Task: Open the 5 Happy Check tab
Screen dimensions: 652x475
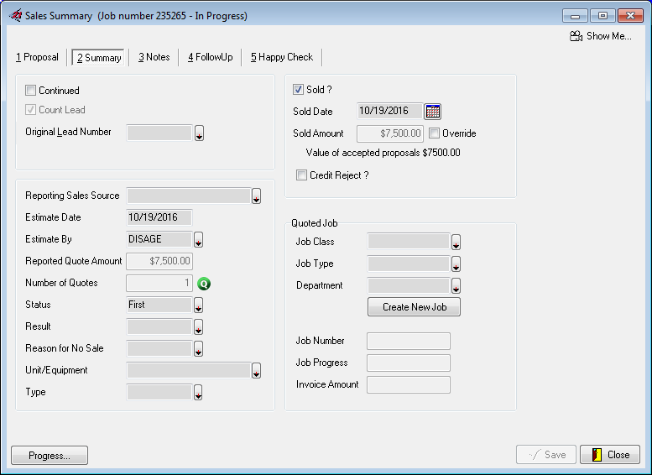Action: (281, 57)
